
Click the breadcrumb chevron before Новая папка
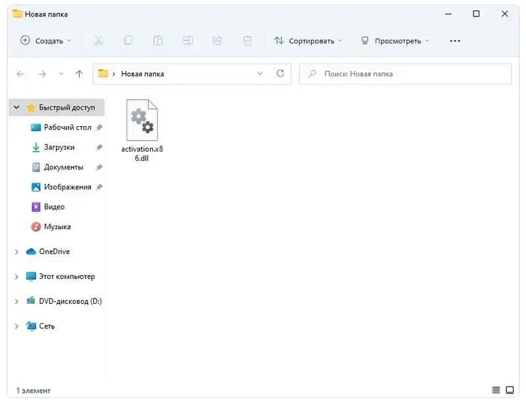coord(114,74)
